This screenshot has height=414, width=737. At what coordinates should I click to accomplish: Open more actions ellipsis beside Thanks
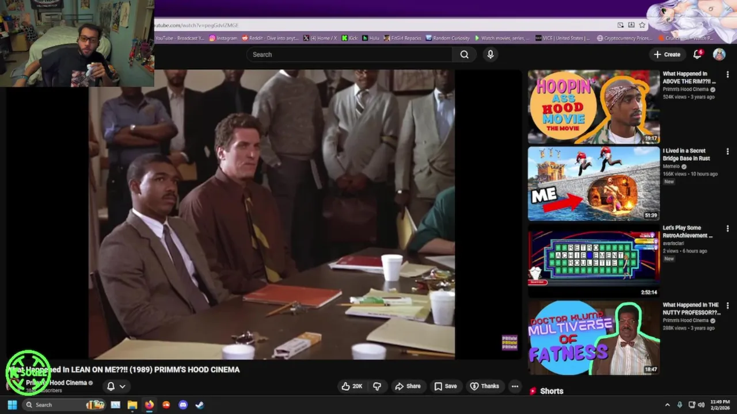point(515,386)
